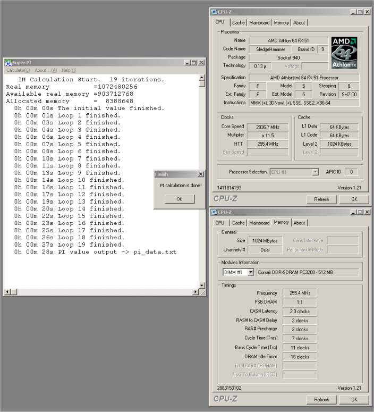
Task: Click the CPU-Z icon in top window title bar
Action: [214, 12]
